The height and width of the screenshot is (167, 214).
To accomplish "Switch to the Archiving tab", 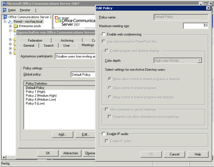I will pyautogui.click(x=67, y=40).
